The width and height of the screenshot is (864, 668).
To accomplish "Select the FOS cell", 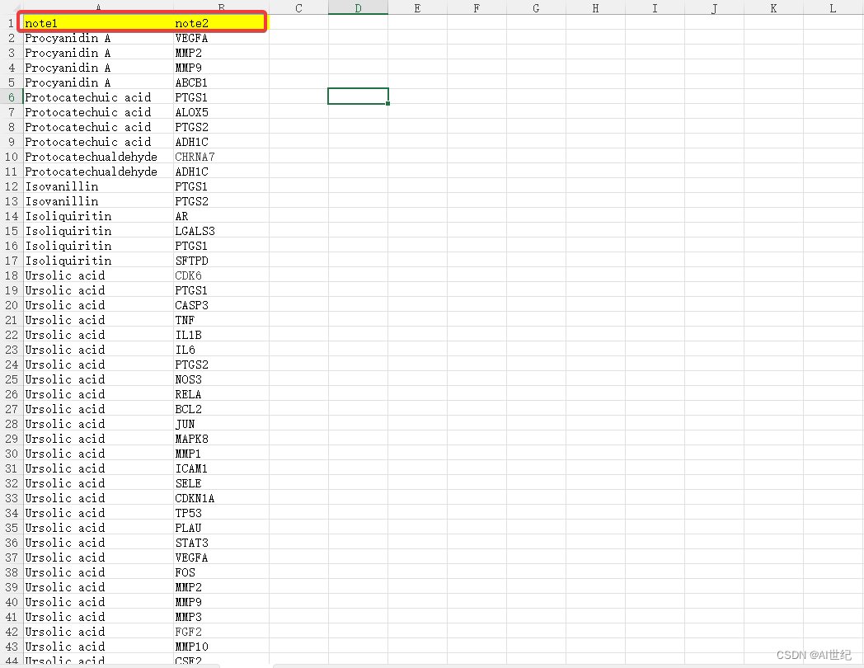I will 221,572.
